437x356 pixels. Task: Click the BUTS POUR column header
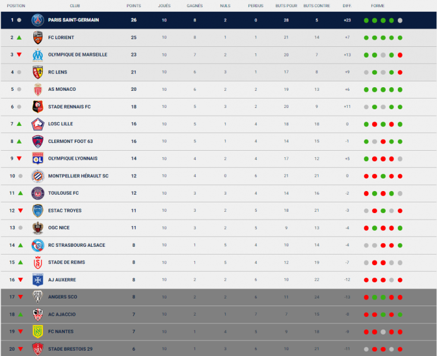click(x=286, y=5)
